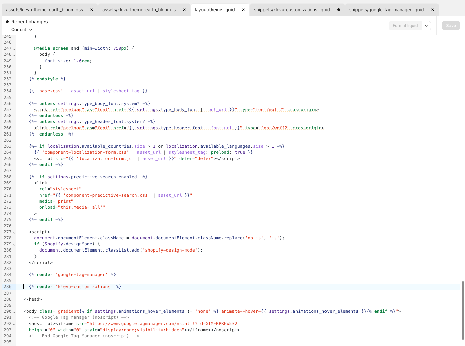The width and height of the screenshot is (465, 346).
Task: Close the google-tag-manager.liquid tab
Action: [x=433, y=10]
